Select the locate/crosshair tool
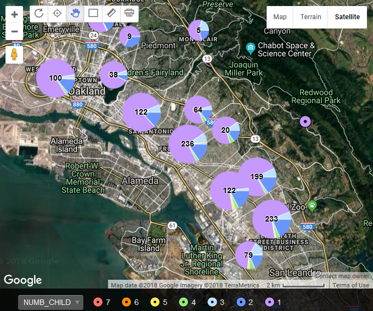 tap(57, 13)
